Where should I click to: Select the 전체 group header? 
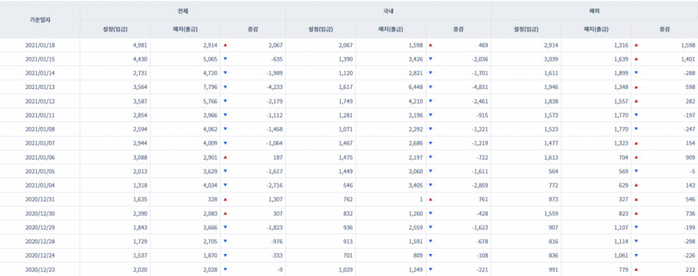pos(182,12)
